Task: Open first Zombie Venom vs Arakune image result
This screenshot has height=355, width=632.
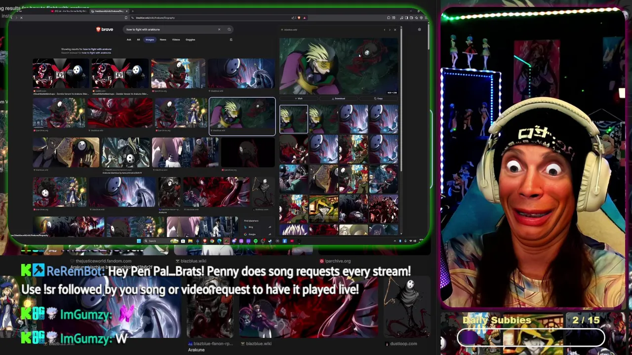Action: [x=61, y=73]
